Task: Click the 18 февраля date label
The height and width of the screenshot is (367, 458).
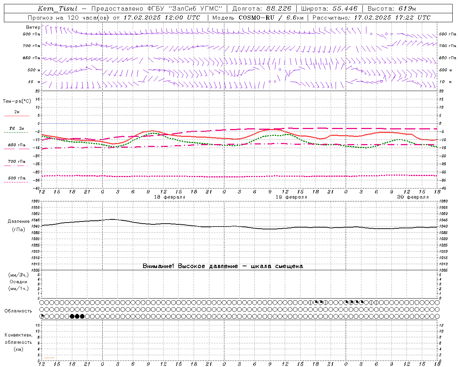Action: pyautogui.click(x=170, y=197)
